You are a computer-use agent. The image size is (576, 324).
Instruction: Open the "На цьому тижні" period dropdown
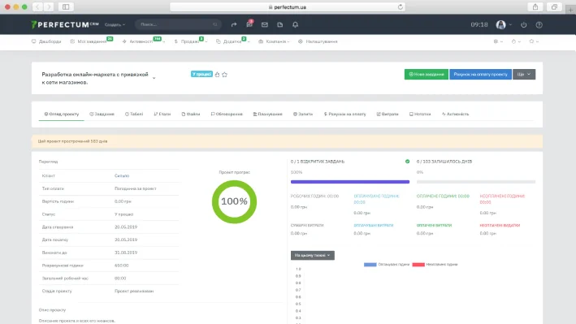tap(312, 255)
